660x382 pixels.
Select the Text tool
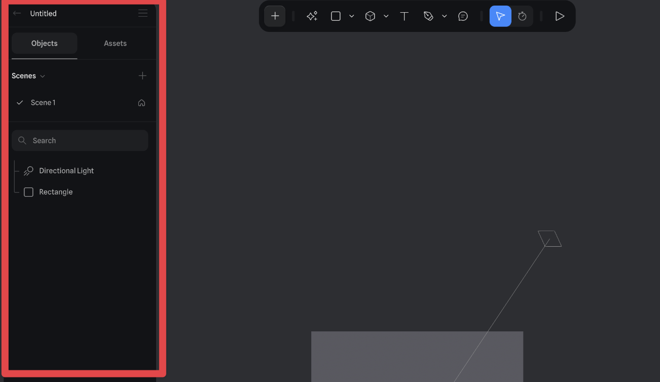(x=404, y=16)
